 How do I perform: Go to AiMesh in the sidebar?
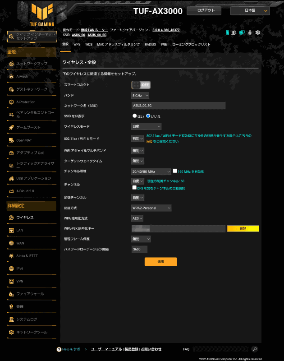[32, 76]
